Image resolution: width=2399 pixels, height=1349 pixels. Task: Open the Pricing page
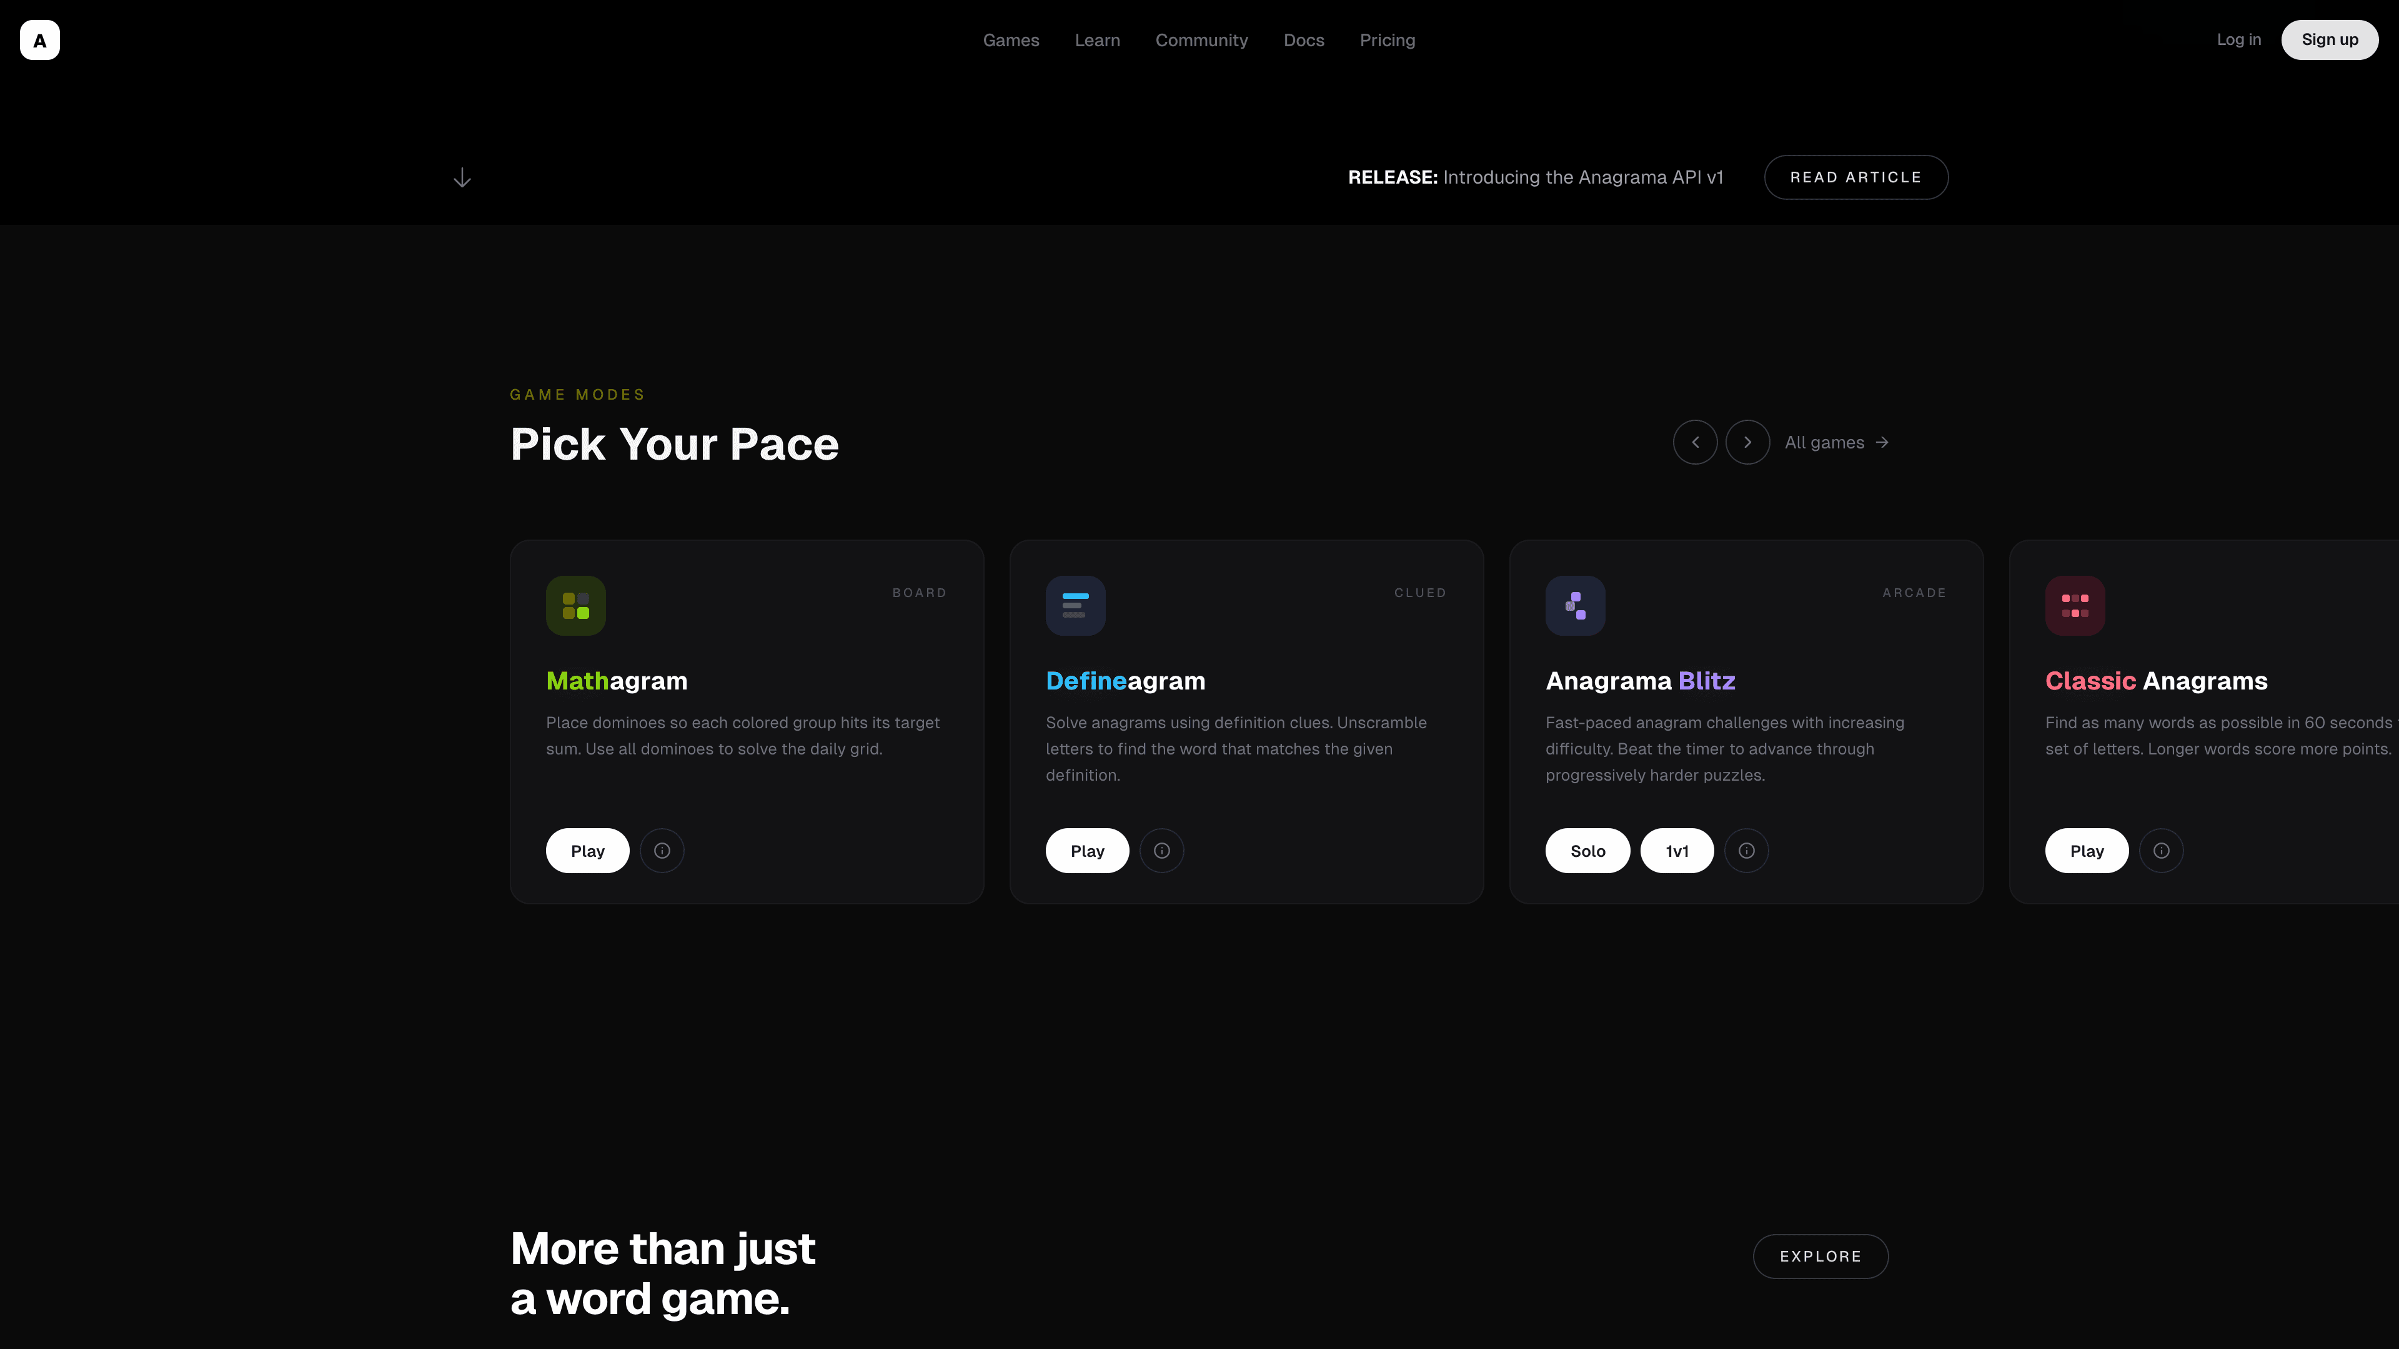coord(1387,40)
